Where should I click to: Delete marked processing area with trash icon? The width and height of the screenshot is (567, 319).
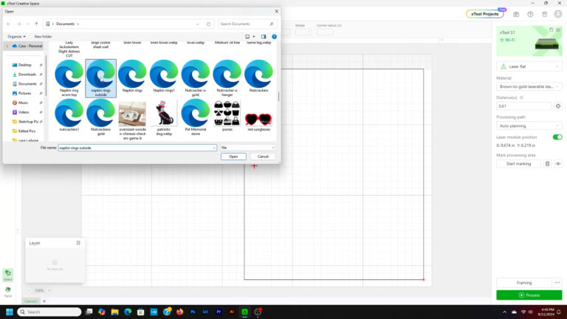click(x=547, y=163)
